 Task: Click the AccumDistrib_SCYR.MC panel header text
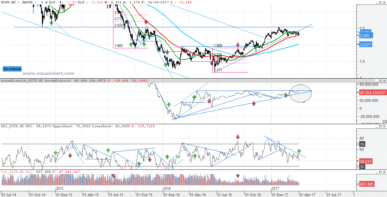(x=22, y=81)
